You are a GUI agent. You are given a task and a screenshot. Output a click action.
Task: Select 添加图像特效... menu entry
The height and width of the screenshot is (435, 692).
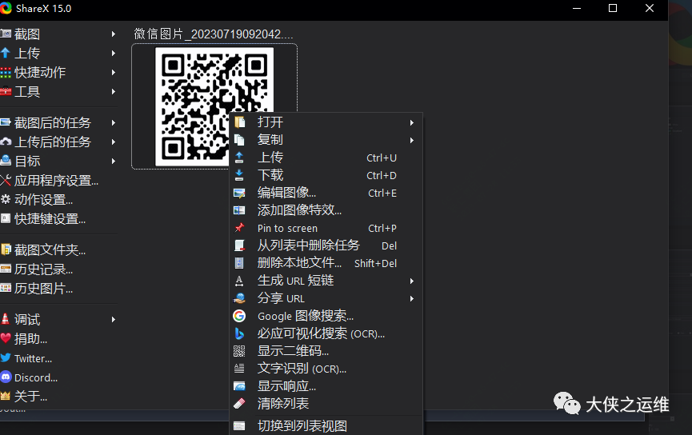(326, 210)
